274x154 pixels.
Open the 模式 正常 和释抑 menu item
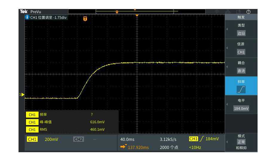[x=241, y=142]
